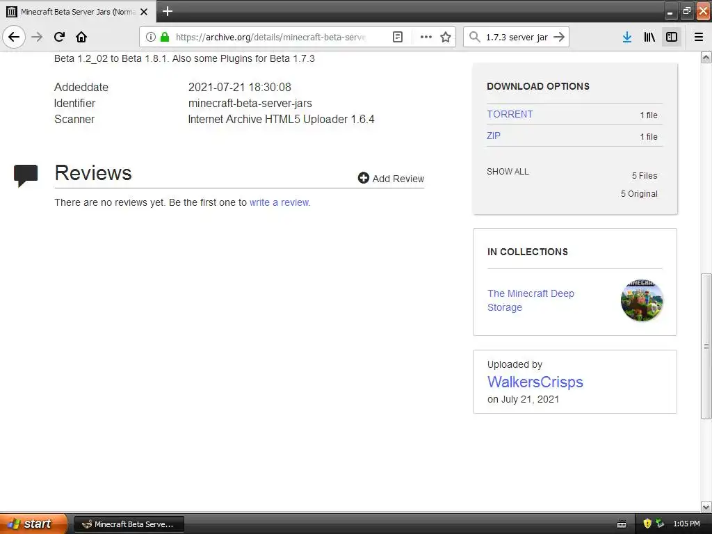This screenshot has height=534, width=712.
Task: Open the browser home page
Action: point(81,38)
